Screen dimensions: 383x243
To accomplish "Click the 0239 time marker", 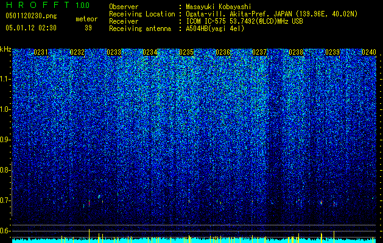I will coord(332,52).
